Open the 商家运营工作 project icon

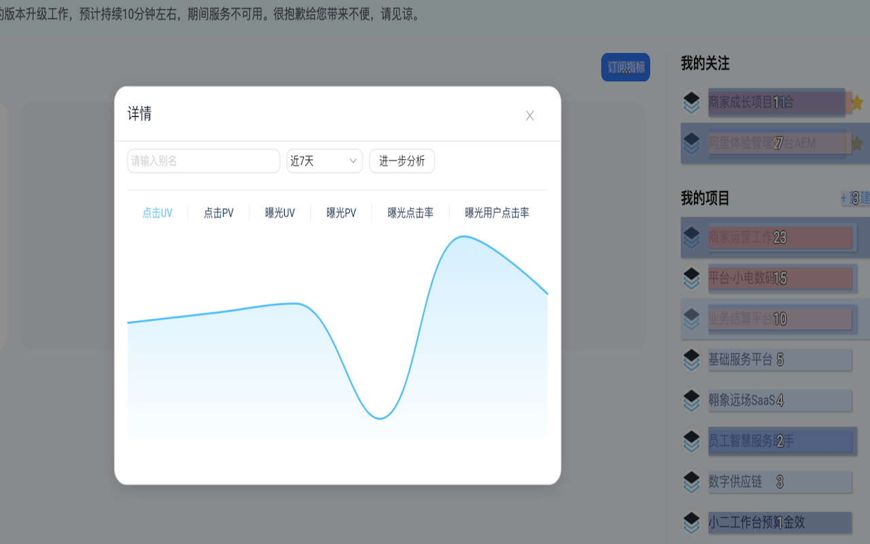(691, 237)
